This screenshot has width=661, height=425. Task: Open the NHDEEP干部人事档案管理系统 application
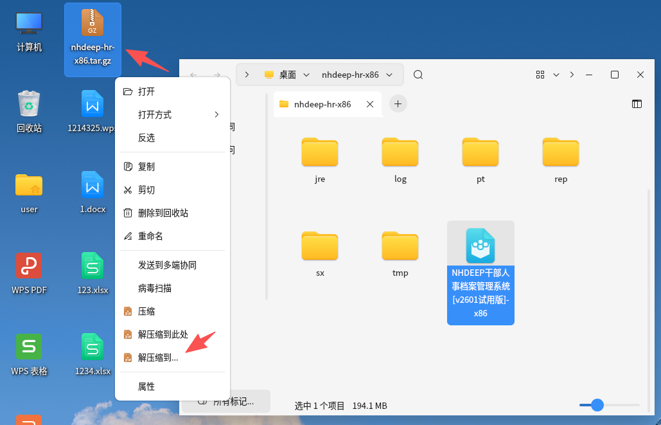click(x=480, y=257)
